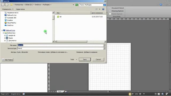Click the English (U.S.) language indicator
The width and height of the screenshot is (171, 96).
(15, 94)
